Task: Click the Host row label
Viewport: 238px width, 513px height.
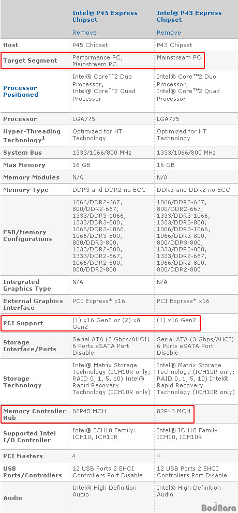Action: click(11, 45)
